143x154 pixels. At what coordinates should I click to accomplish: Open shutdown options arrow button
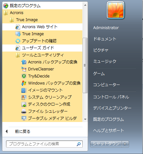(x=125, y=144)
